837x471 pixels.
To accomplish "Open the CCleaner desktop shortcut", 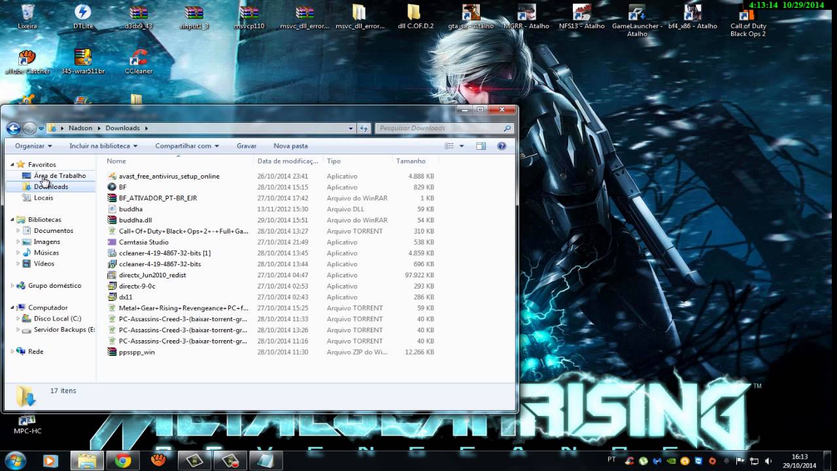I will [x=138, y=61].
